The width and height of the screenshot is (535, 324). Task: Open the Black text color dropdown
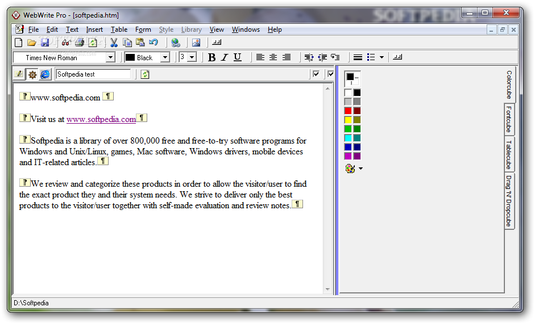click(165, 57)
